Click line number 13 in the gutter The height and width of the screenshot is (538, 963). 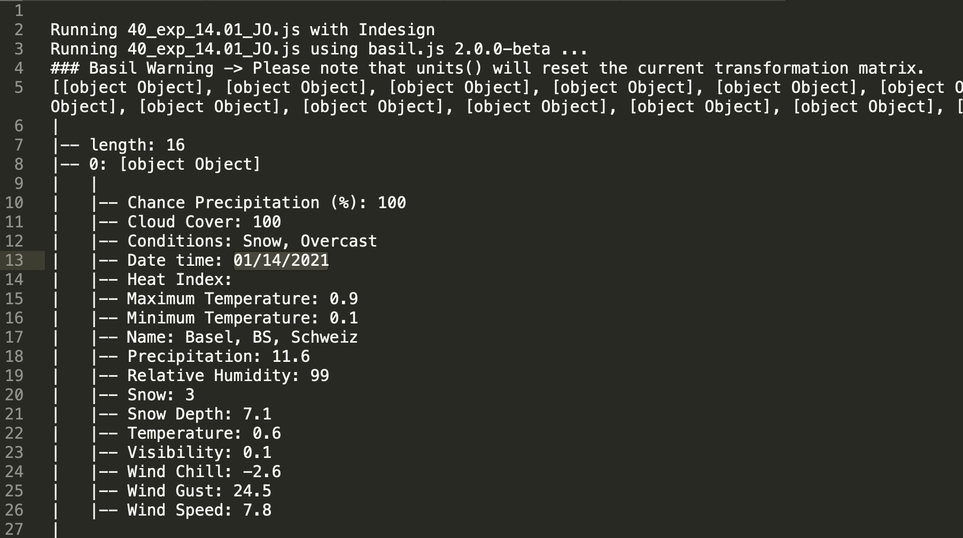point(14,260)
